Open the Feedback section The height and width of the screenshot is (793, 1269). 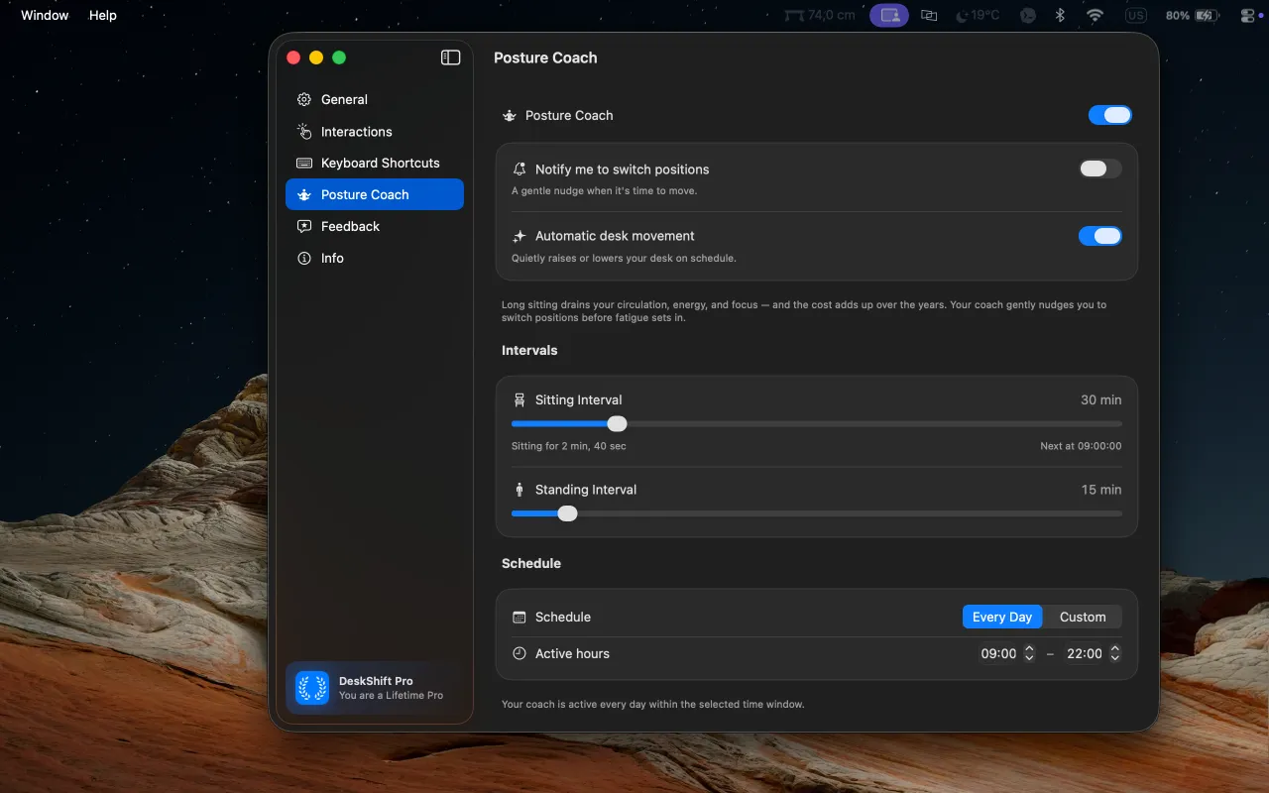click(375, 226)
